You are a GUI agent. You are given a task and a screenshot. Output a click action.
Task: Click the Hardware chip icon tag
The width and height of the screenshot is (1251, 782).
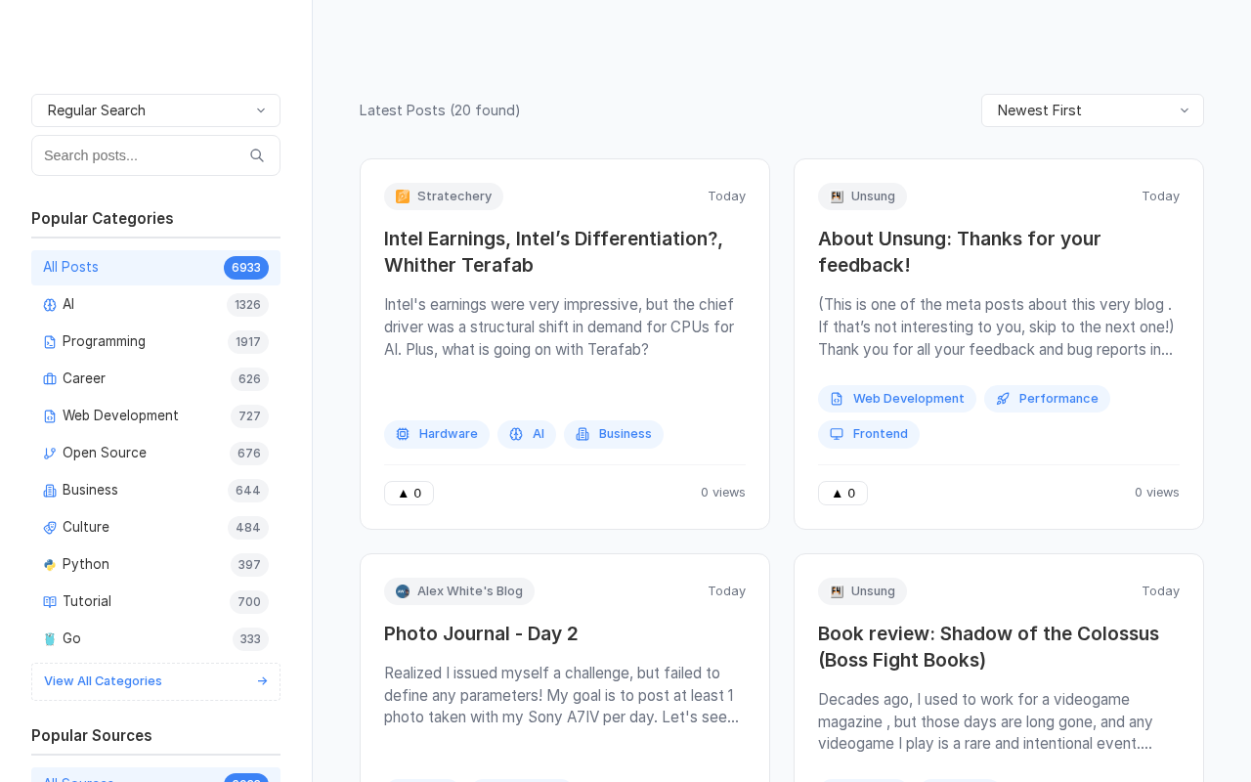[403, 434]
